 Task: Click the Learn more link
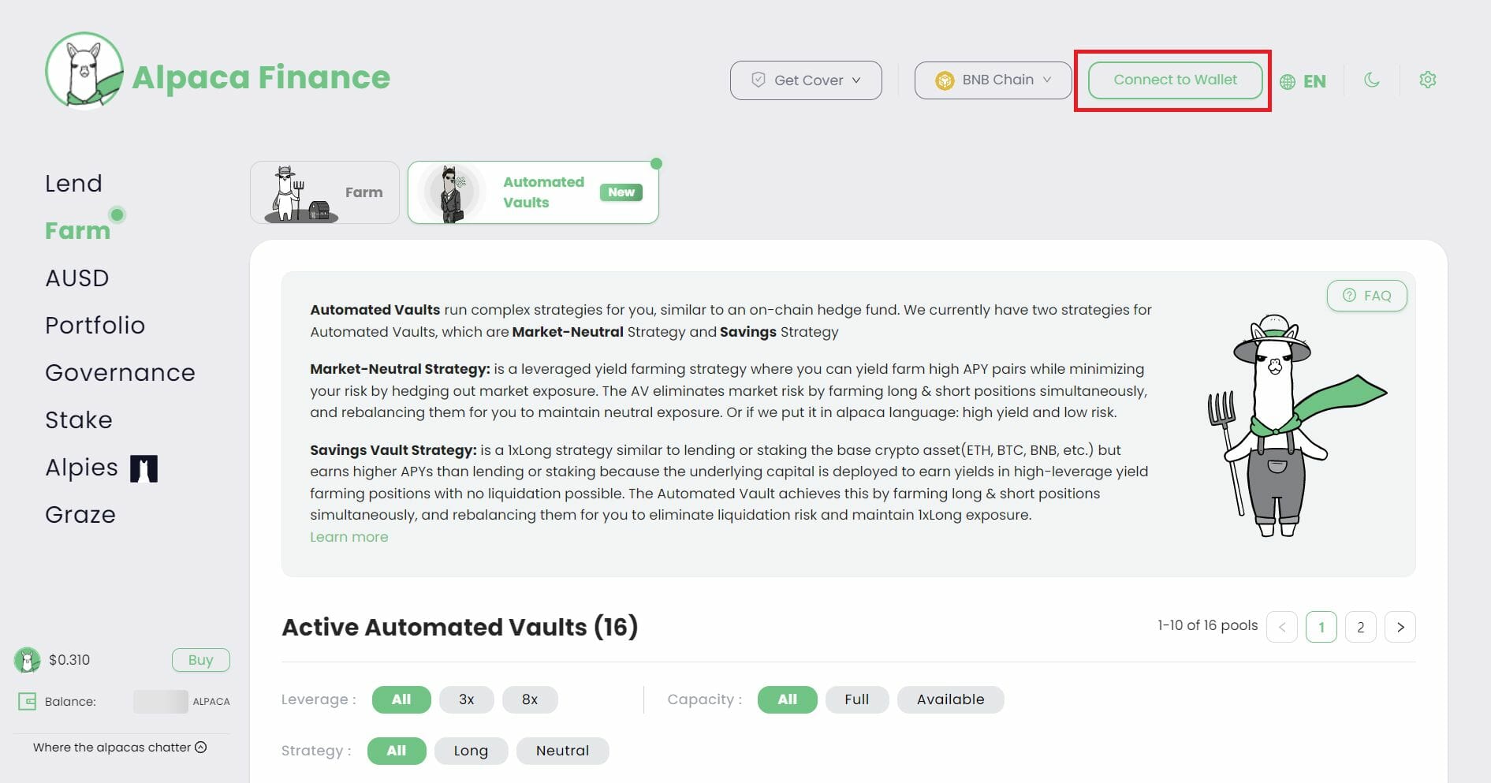(x=349, y=537)
